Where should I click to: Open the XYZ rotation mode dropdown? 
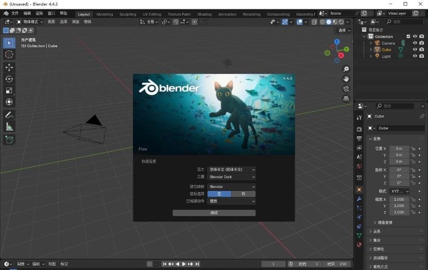pos(399,191)
